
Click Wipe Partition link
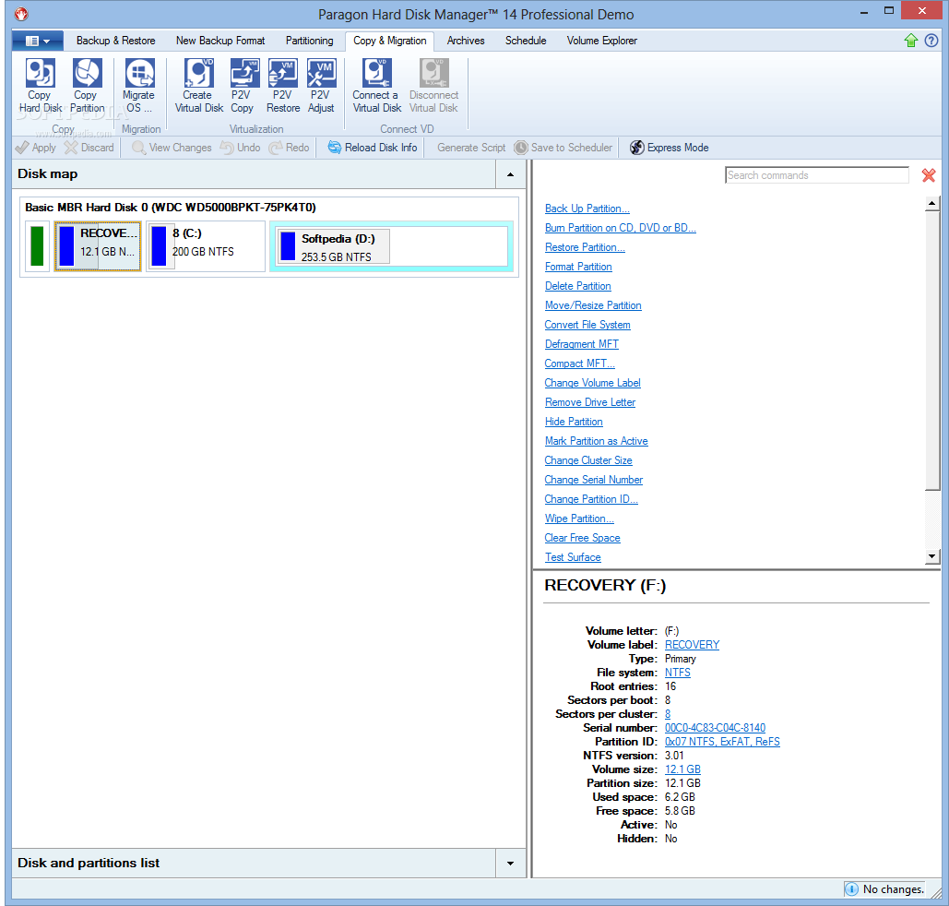(579, 519)
